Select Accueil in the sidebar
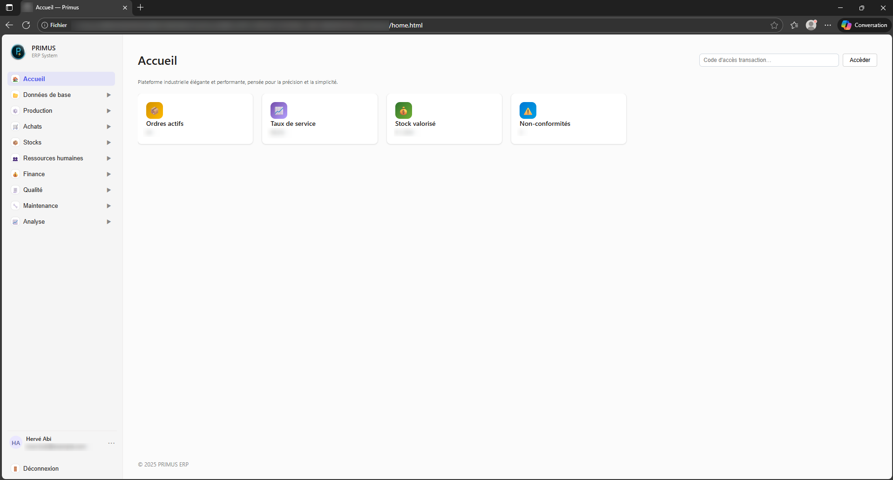 point(34,79)
